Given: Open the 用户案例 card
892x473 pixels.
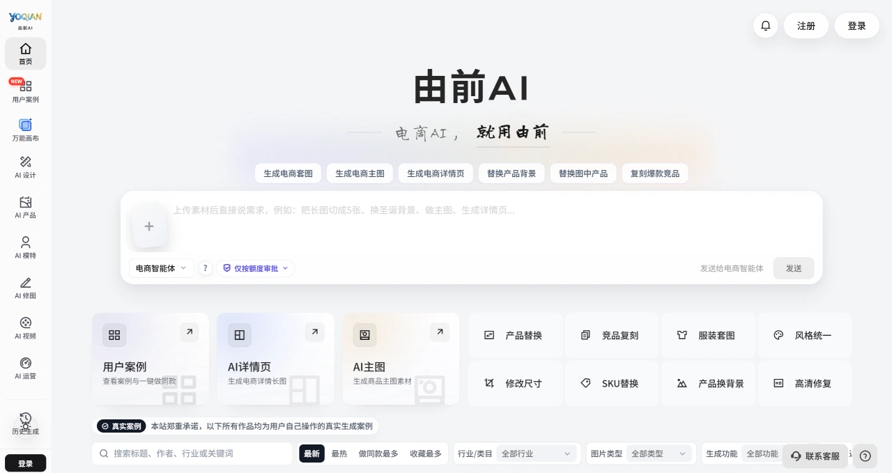Looking at the screenshot, I should click(x=150, y=359).
